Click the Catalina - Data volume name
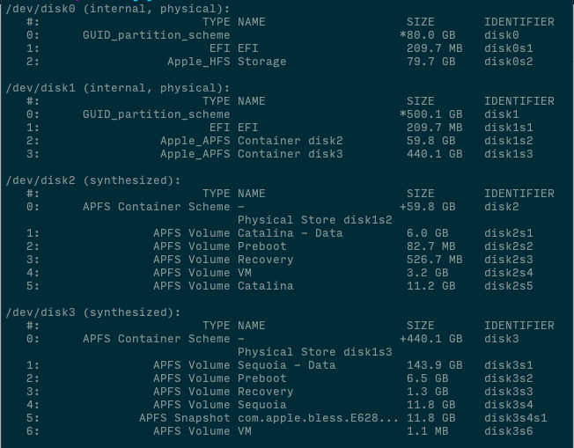 (x=290, y=233)
